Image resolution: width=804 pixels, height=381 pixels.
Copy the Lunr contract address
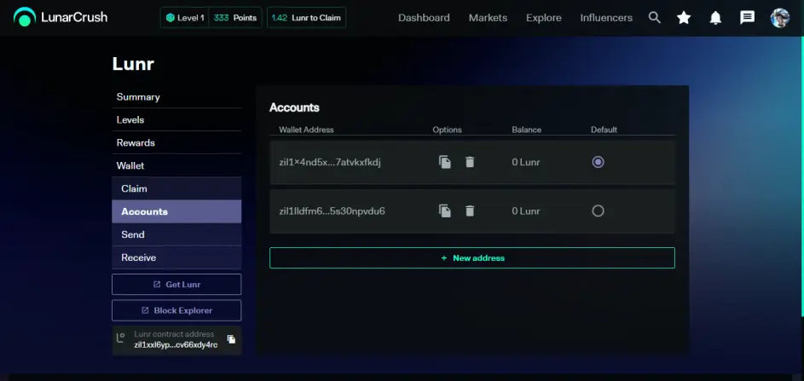click(231, 339)
